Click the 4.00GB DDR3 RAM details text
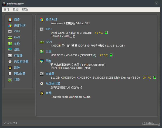The height and width of the screenshot is (128, 162). coord(87,46)
